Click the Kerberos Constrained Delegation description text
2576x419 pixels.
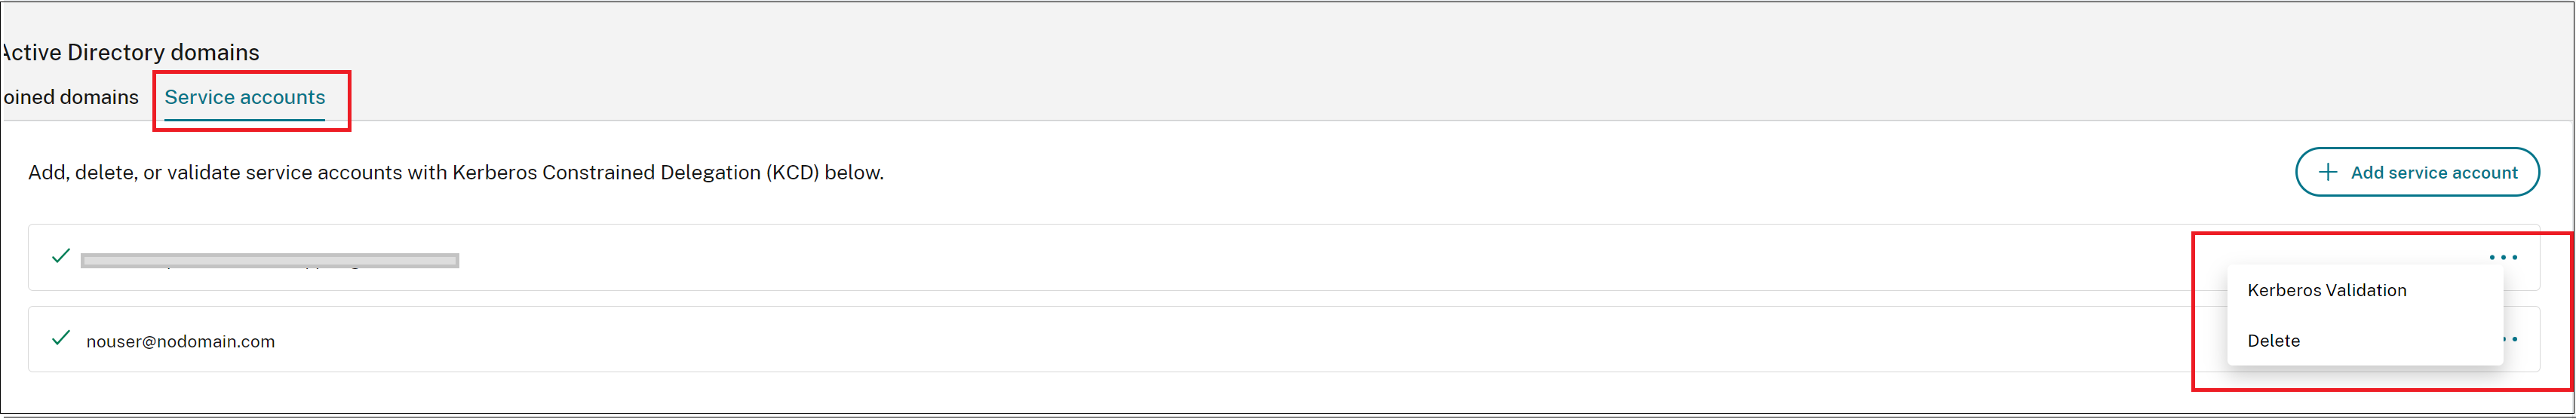[455, 173]
